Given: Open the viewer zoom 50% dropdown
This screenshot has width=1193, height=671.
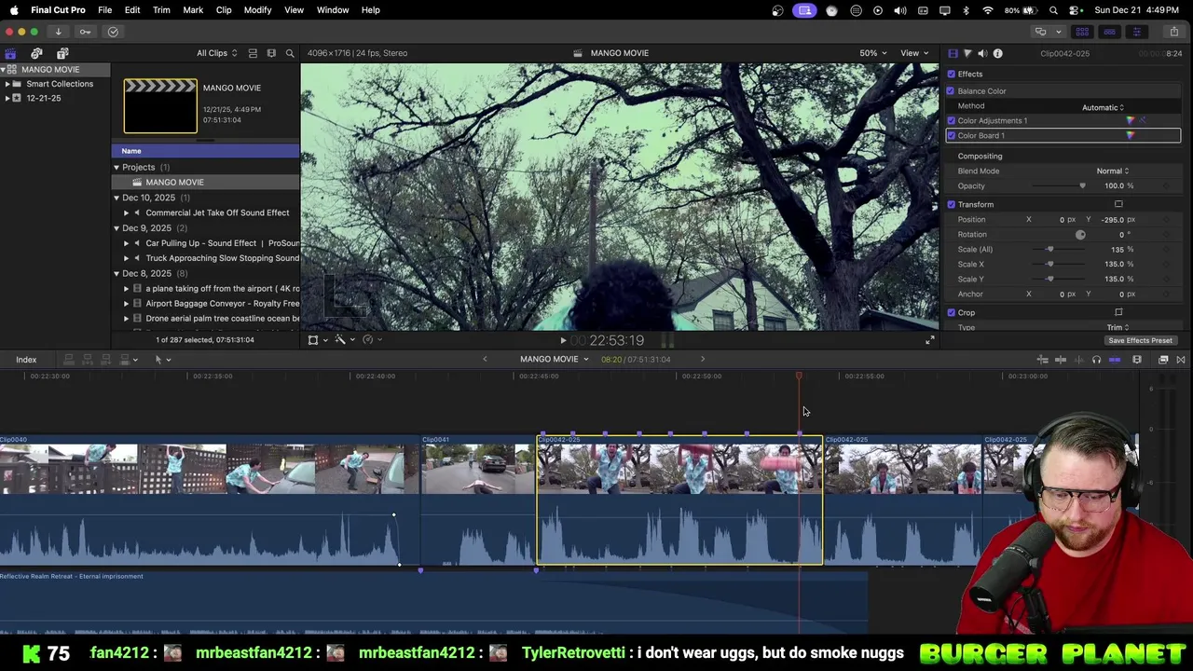Looking at the screenshot, I should [x=871, y=53].
